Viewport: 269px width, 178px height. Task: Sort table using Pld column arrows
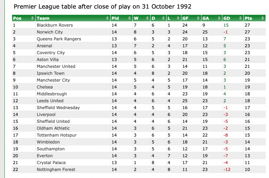tap(130, 18)
